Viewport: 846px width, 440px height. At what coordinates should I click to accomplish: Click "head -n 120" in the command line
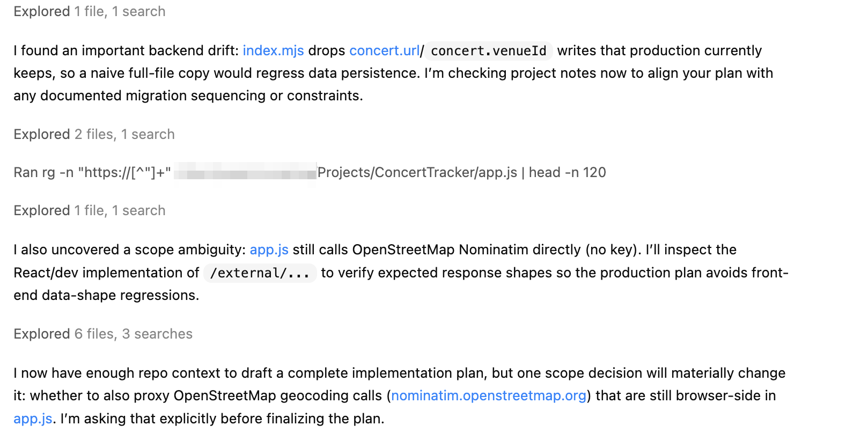click(x=567, y=172)
